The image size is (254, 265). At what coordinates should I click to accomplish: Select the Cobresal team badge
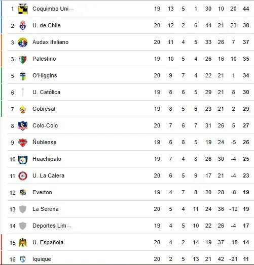[23, 109]
